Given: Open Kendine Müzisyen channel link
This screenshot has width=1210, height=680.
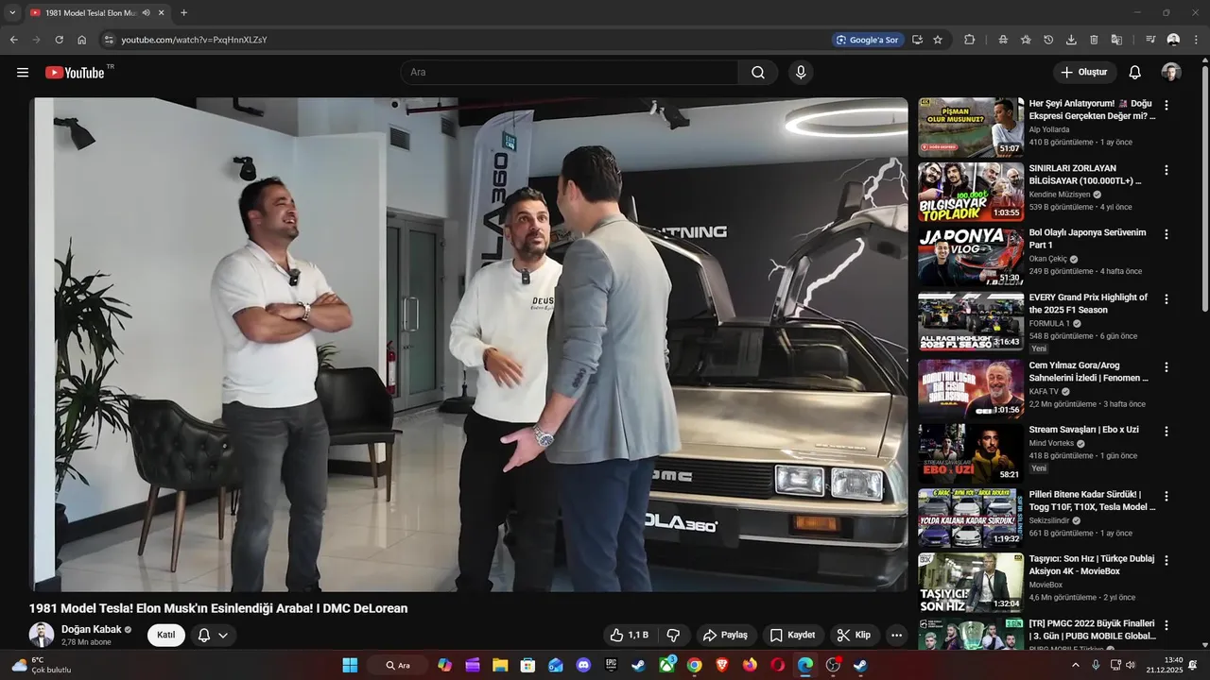Looking at the screenshot, I should click(1060, 195).
